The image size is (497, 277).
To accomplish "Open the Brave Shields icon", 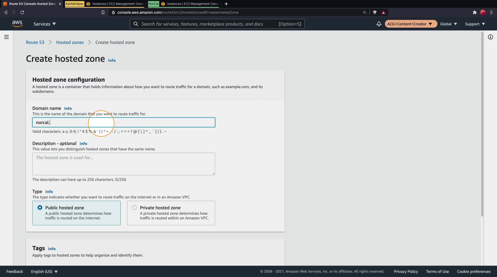I will tap(375, 12).
